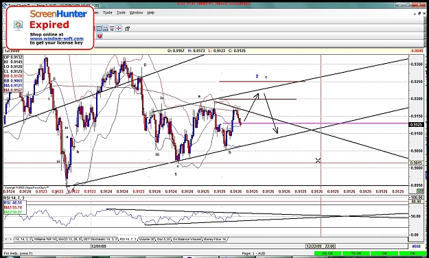Open the Tools menu
Image resolution: width=429 pixels, height=258 pixels.
(121, 12)
